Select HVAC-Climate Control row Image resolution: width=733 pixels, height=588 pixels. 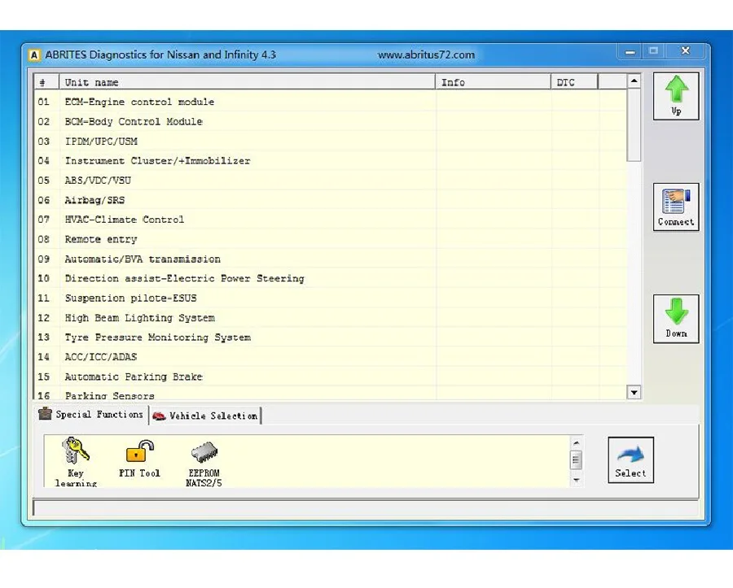(330, 220)
